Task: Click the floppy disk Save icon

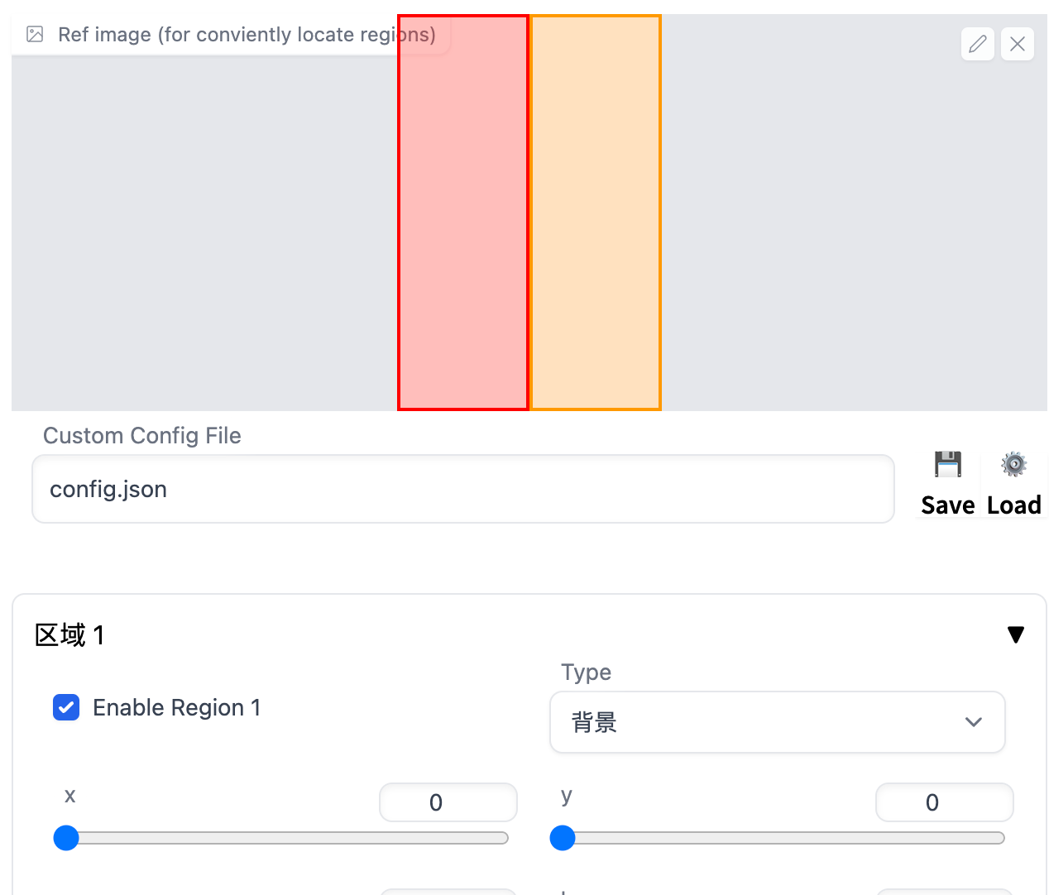Action: [948, 465]
